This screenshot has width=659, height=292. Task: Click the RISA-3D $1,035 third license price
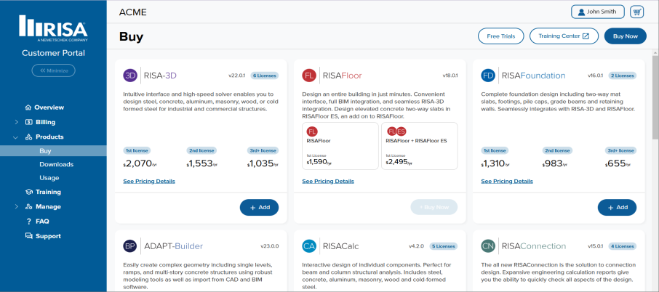point(263,163)
